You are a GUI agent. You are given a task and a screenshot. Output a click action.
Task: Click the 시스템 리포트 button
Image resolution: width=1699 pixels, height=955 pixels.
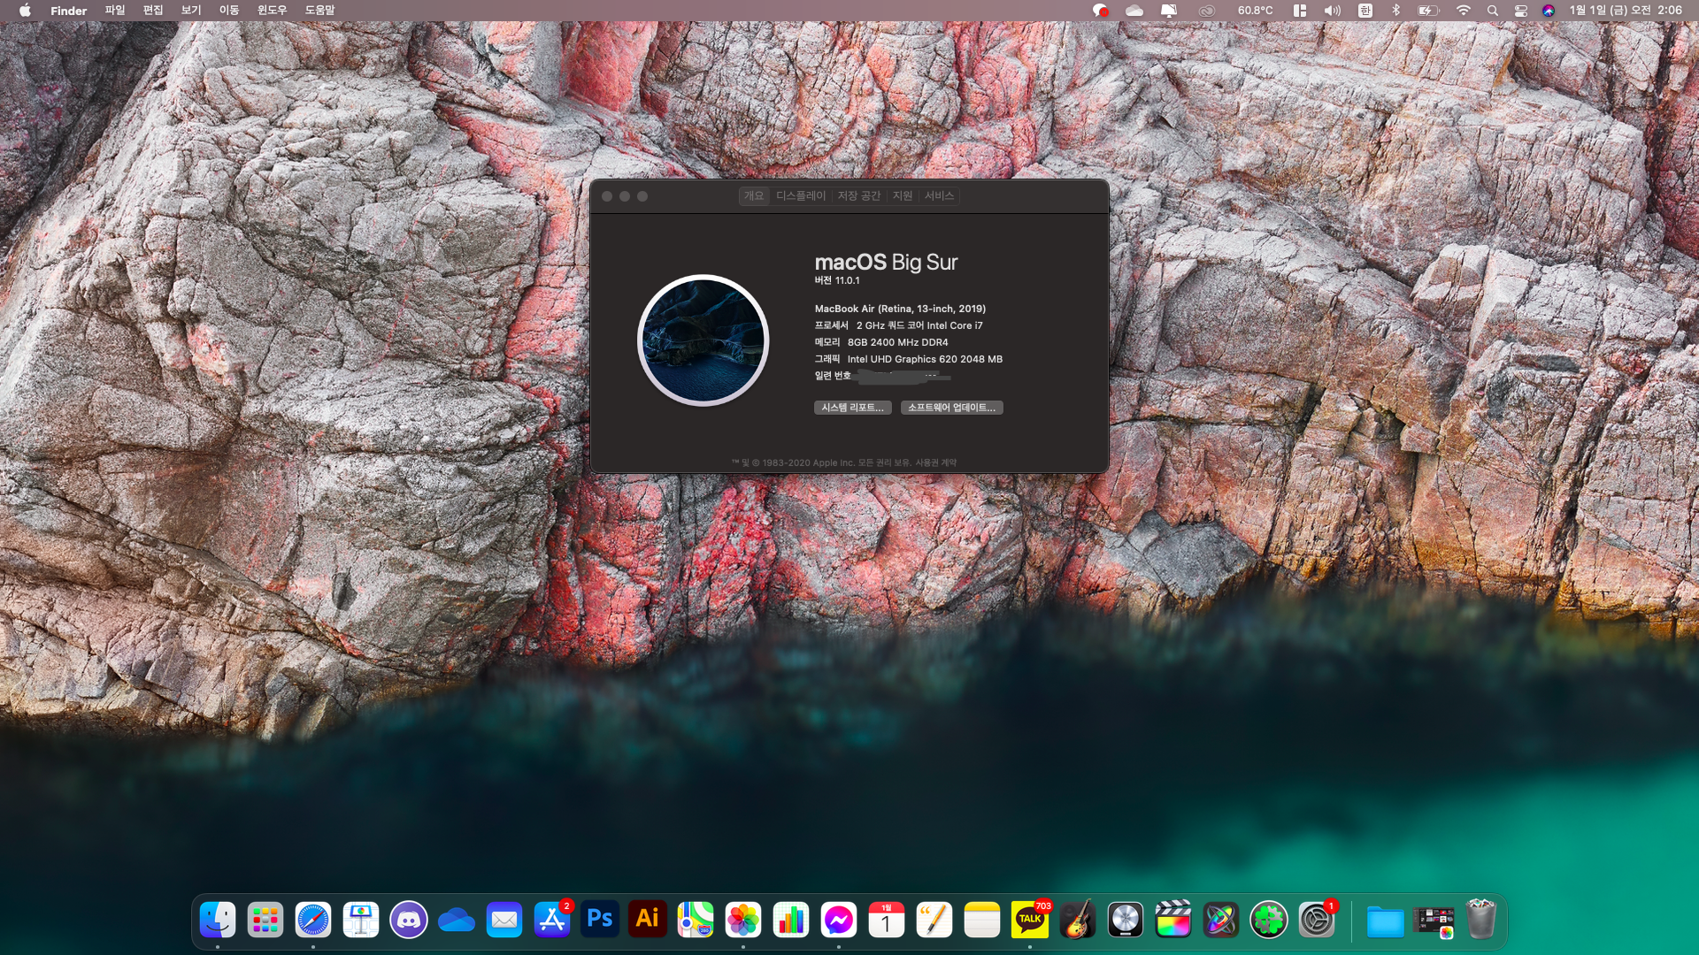pos(852,408)
